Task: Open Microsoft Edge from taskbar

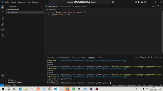Action: (20, 89)
